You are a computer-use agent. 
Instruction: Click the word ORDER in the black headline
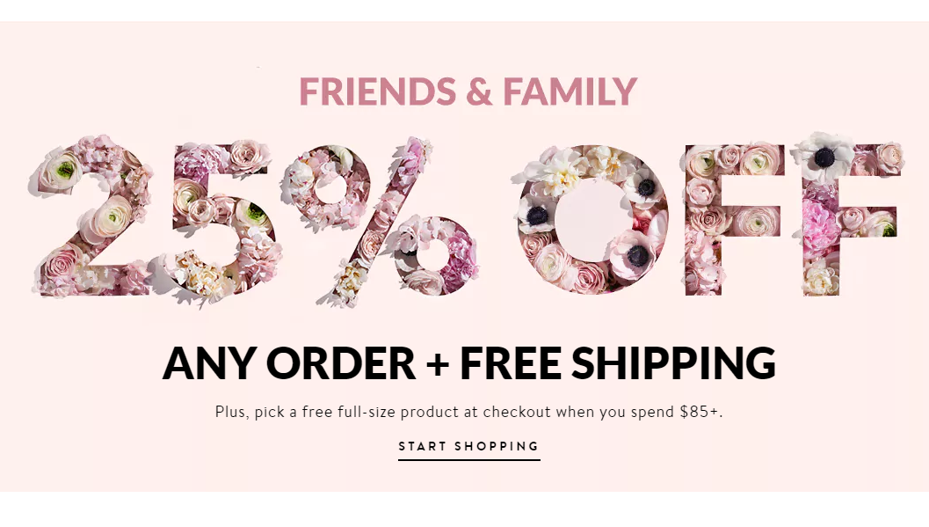pyautogui.click(x=341, y=362)
